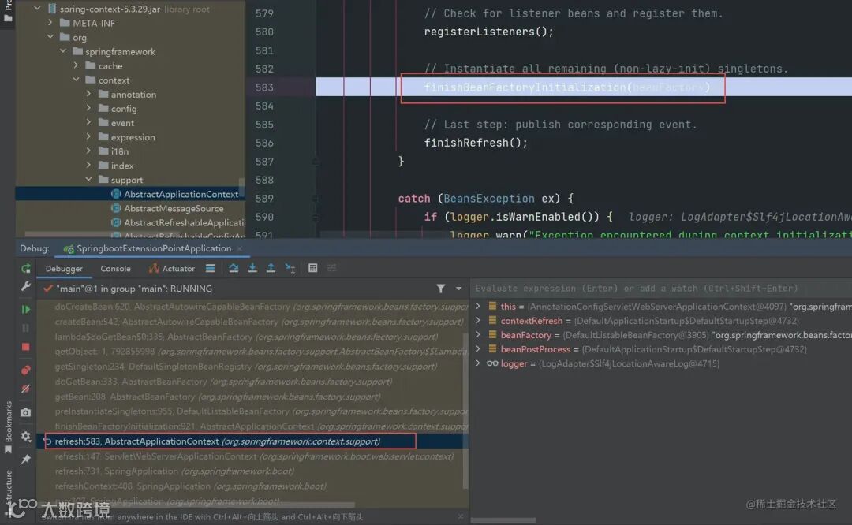Click Run to Cursor icon
The height and width of the screenshot is (525, 852).
coord(290,268)
